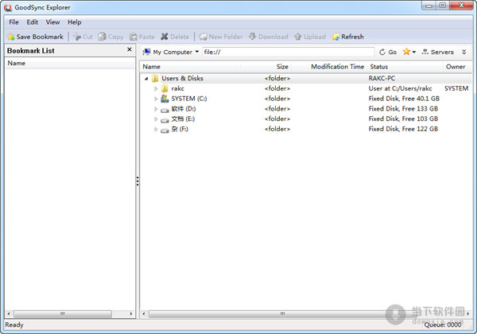Click the Cut toolbar icon

click(x=77, y=37)
